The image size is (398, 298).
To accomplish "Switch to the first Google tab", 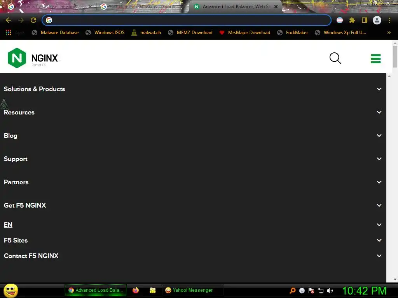I will [49, 7].
